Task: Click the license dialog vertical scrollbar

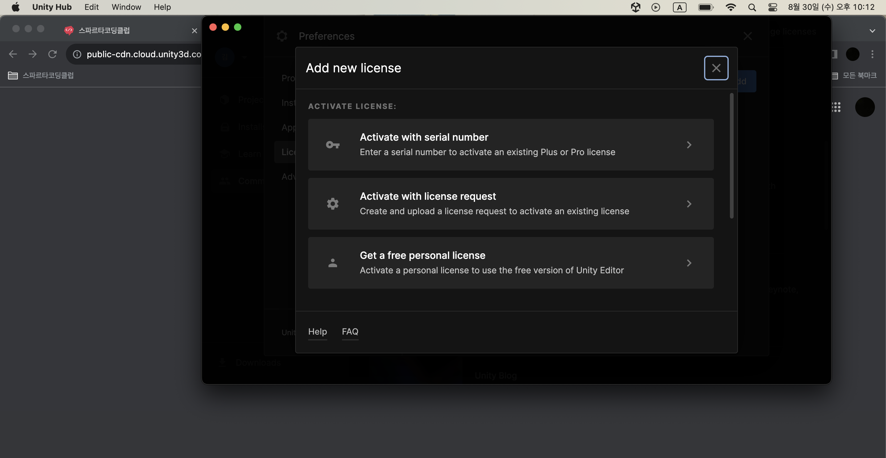Action: (x=731, y=156)
